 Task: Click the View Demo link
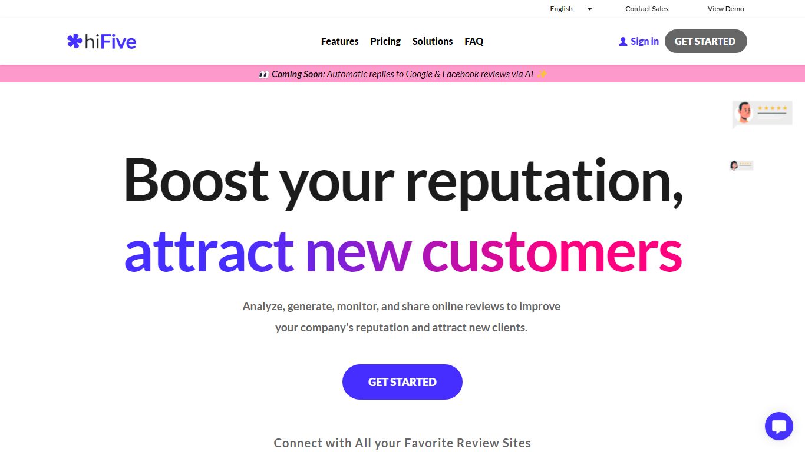tap(725, 8)
